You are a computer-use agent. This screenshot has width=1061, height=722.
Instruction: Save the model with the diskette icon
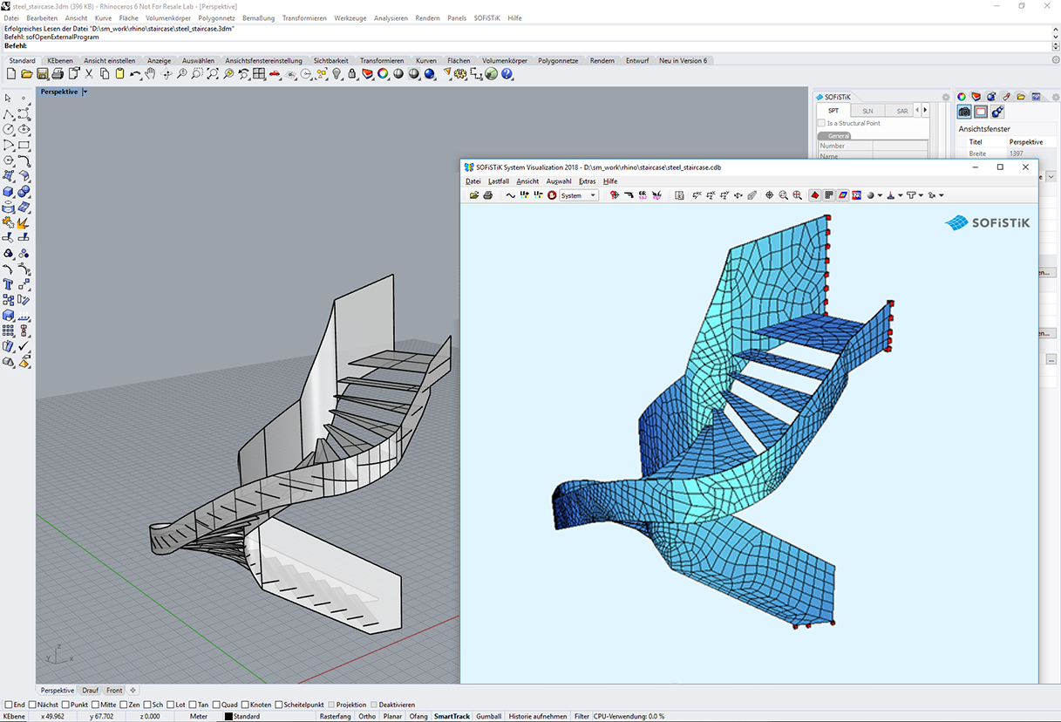[42, 74]
